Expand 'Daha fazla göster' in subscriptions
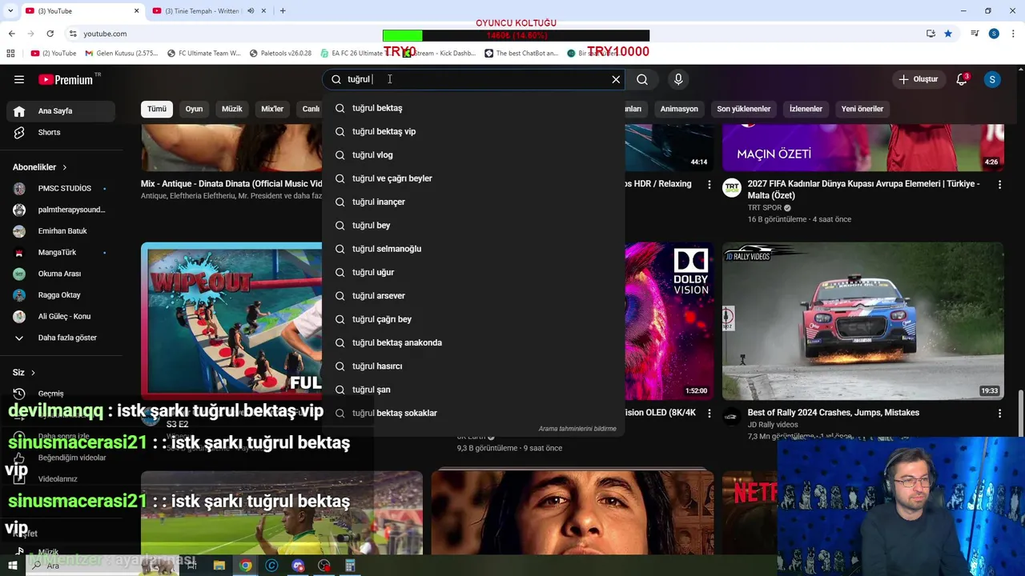The image size is (1025, 576). coord(62,338)
